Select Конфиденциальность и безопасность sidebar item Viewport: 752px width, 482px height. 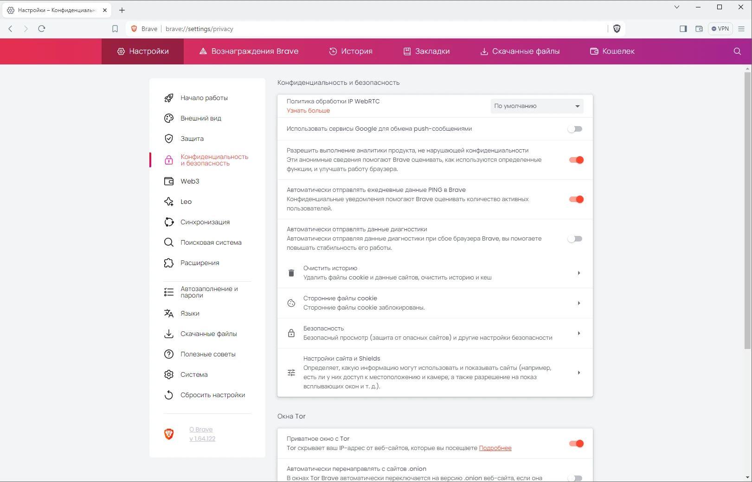pyautogui.click(x=207, y=160)
